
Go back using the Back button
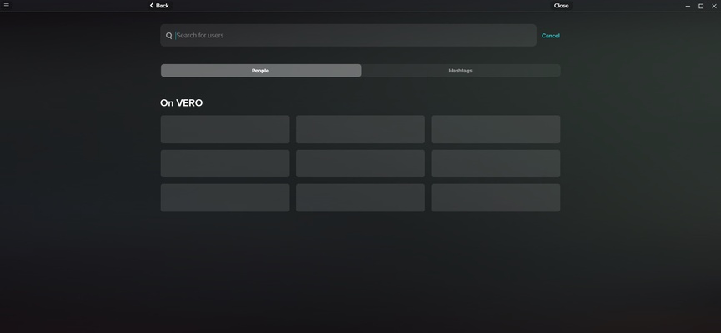click(x=159, y=6)
